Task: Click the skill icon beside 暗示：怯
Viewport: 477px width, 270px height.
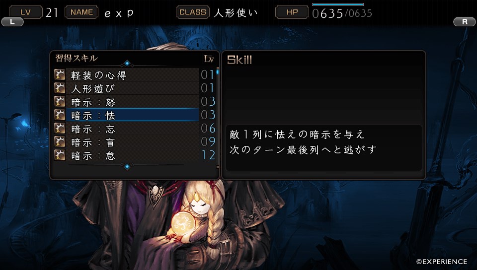Action: tap(60, 115)
